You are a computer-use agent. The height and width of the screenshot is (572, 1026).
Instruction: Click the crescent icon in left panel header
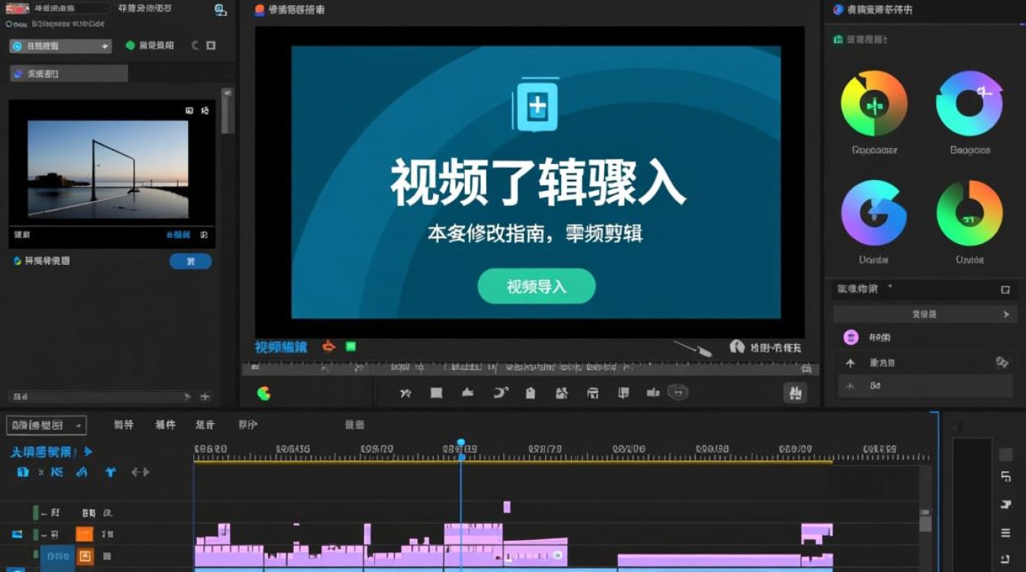[x=195, y=46]
